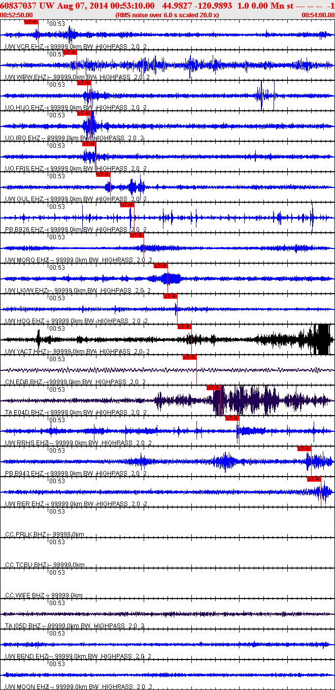Select the UW YACT HHZ station label
This screenshot has width=335, height=690.
coord(77,351)
